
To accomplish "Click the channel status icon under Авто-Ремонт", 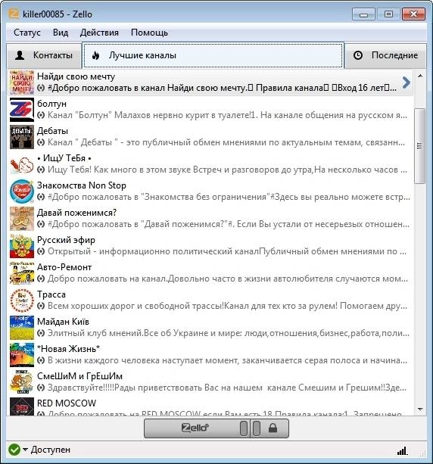I will [41, 279].
